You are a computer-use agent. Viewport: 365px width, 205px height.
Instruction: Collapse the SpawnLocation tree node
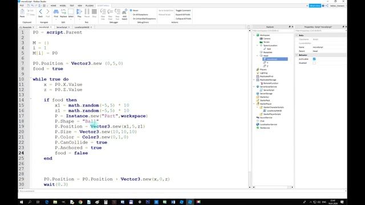257,46
